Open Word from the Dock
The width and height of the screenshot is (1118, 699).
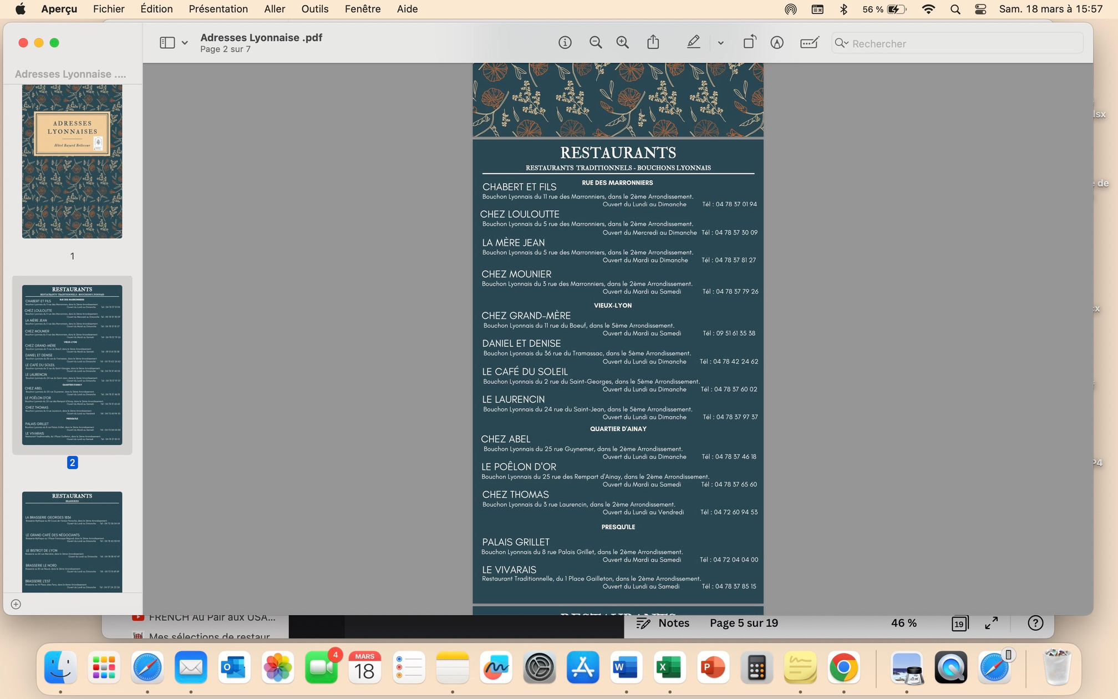coord(626,667)
